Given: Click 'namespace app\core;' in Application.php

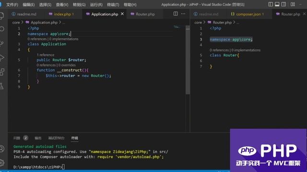Looking at the screenshot, I should coord(49,34).
